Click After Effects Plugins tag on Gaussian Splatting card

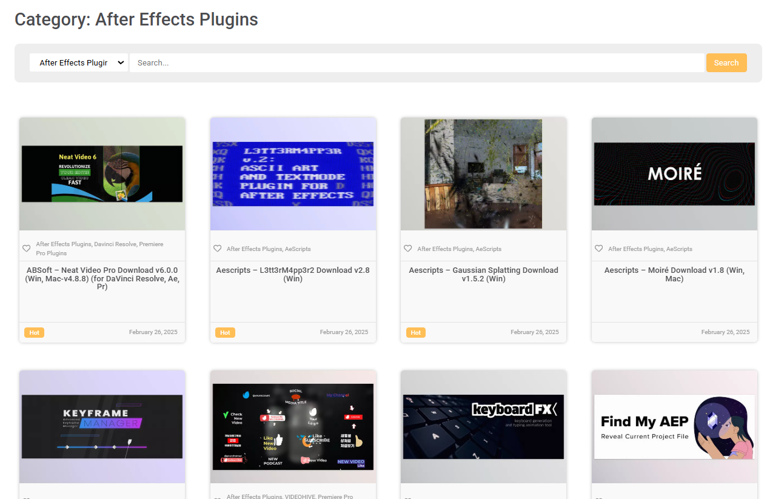pyautogui.click(x=444, y=249)
